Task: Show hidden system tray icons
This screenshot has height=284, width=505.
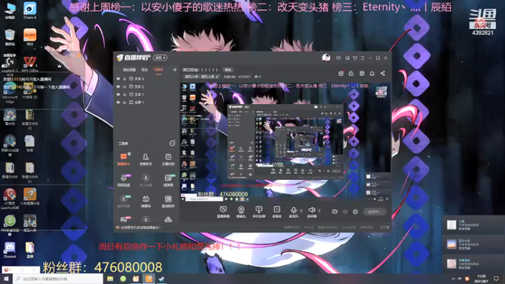Action: coord(453,278)
